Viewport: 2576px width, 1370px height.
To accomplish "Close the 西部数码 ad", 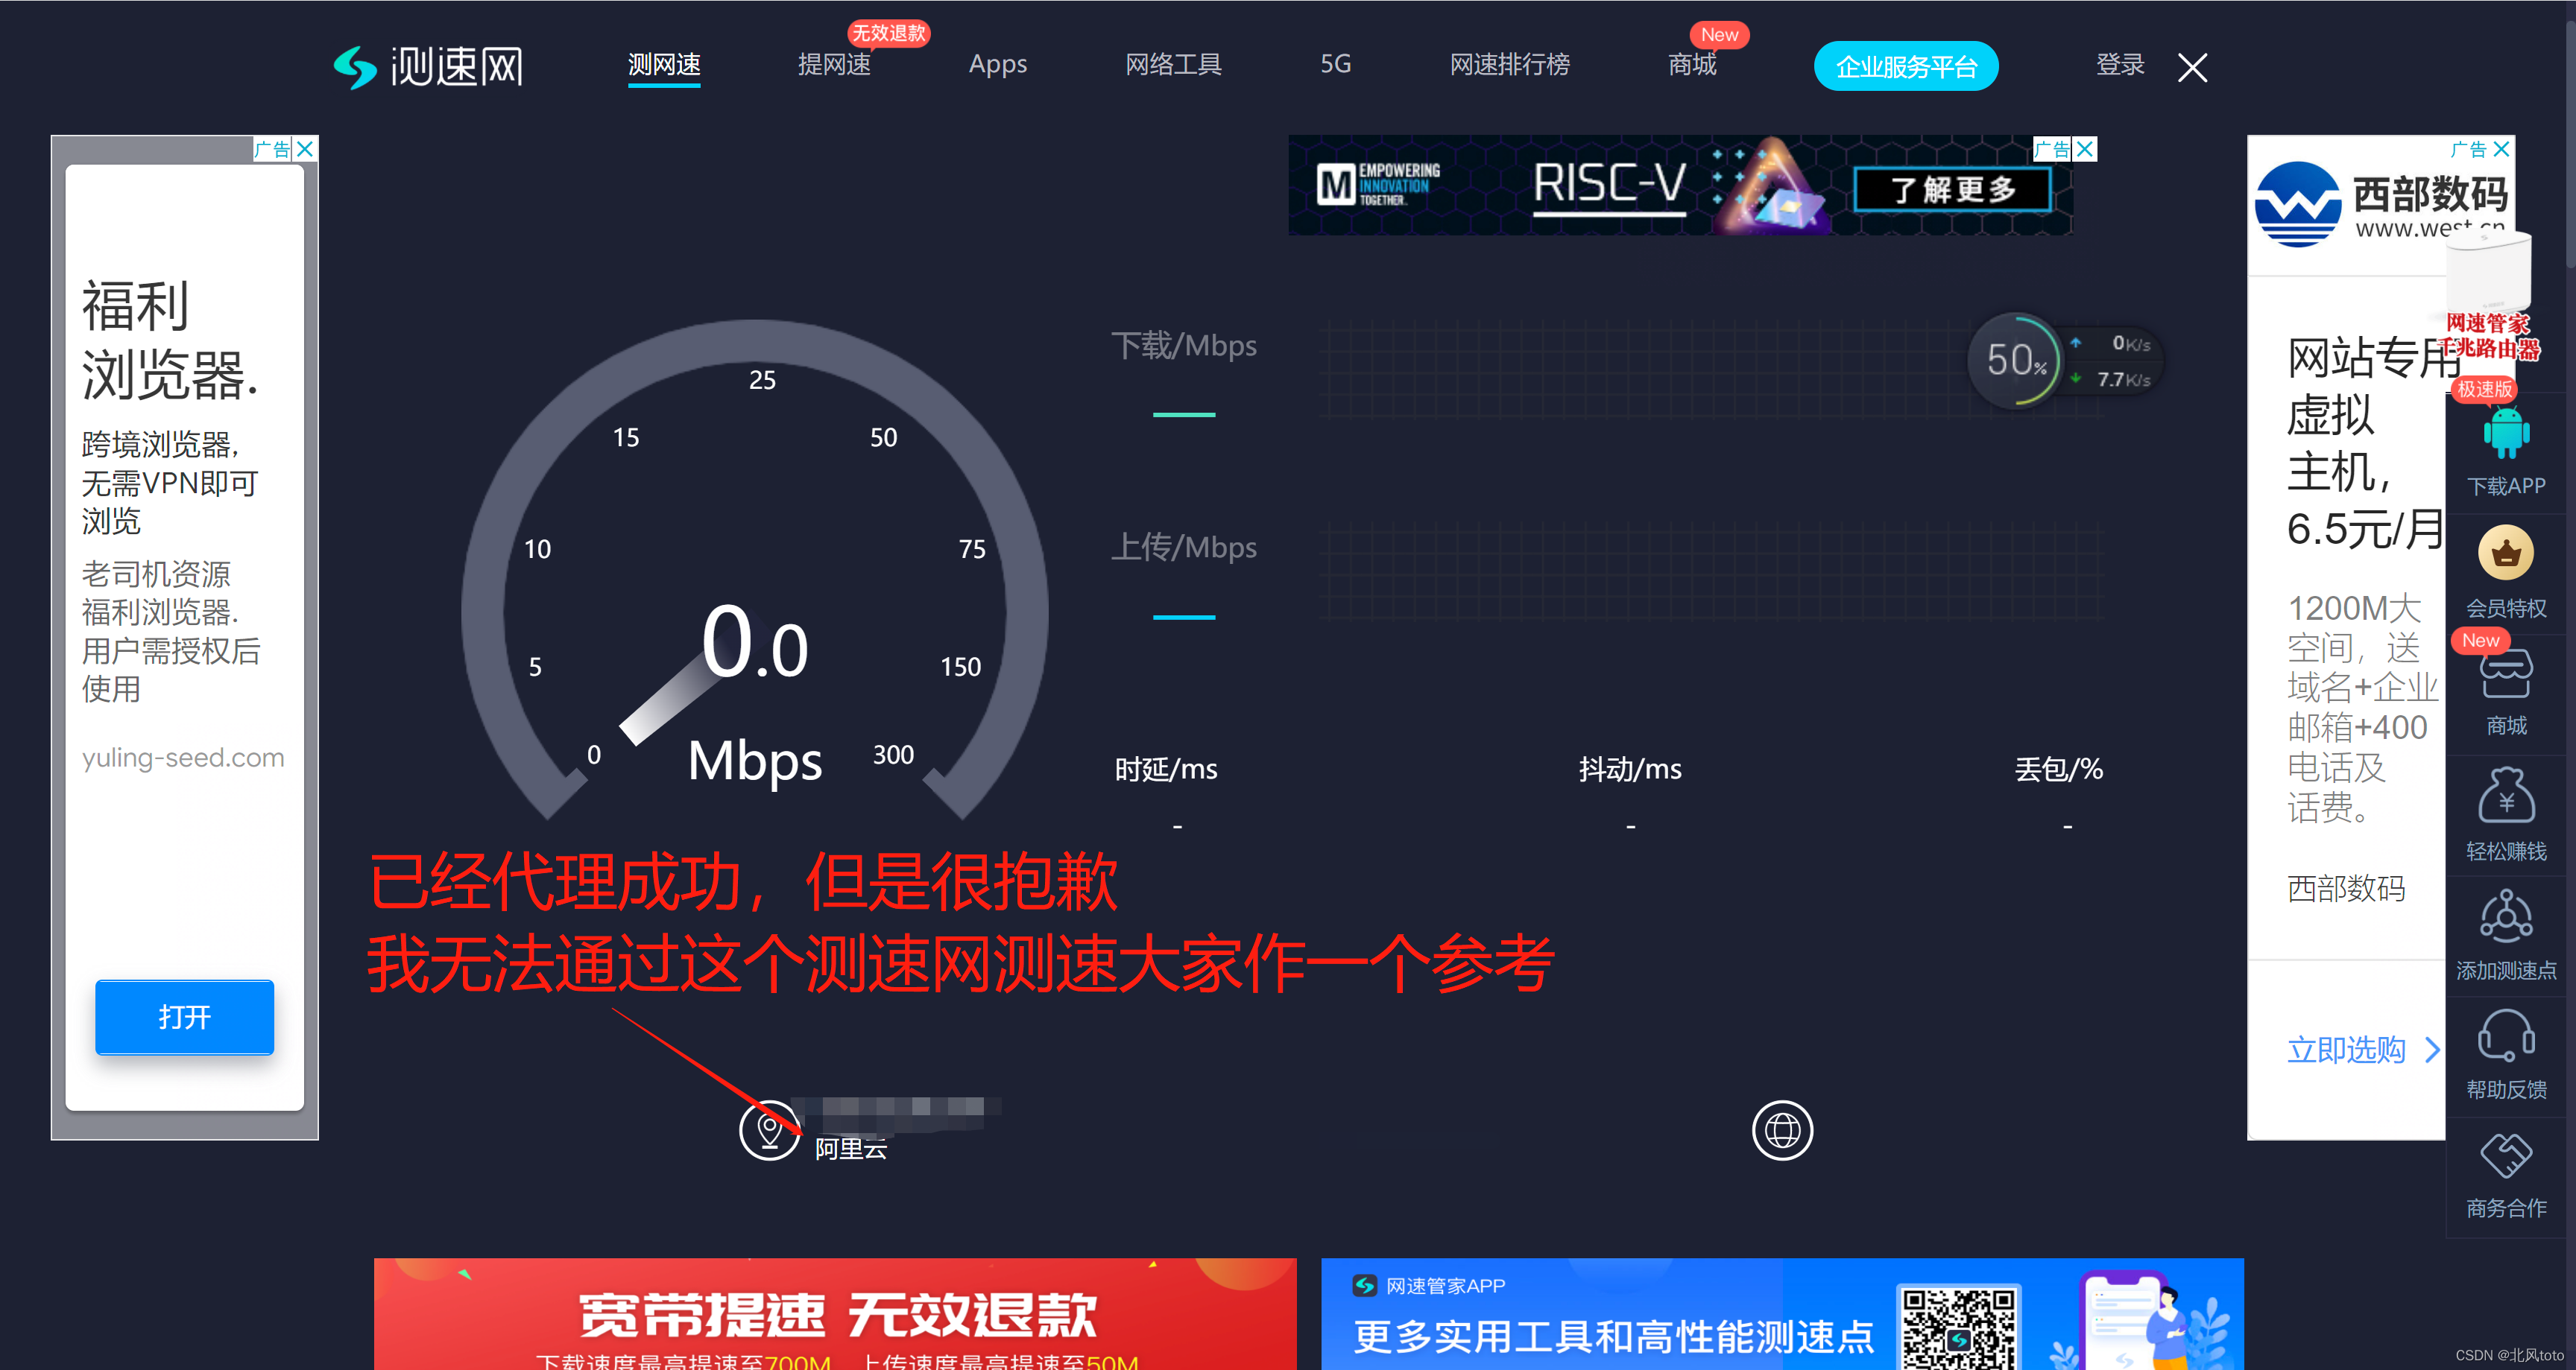I will coord(2501,148).
